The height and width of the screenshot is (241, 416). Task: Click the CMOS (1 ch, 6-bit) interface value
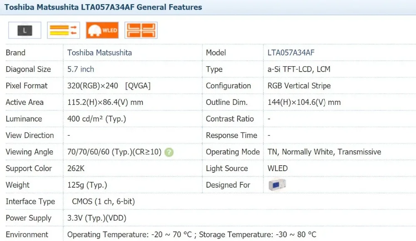point(103,201)
